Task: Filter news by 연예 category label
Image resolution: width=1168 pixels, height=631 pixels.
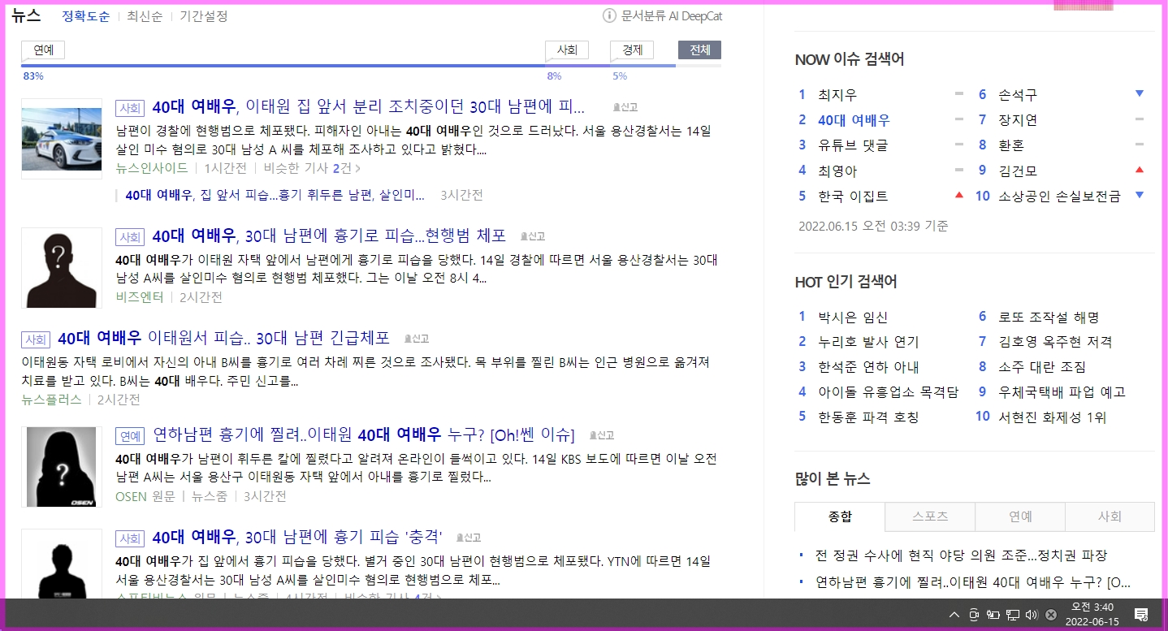Action: [x=43, y=50]
